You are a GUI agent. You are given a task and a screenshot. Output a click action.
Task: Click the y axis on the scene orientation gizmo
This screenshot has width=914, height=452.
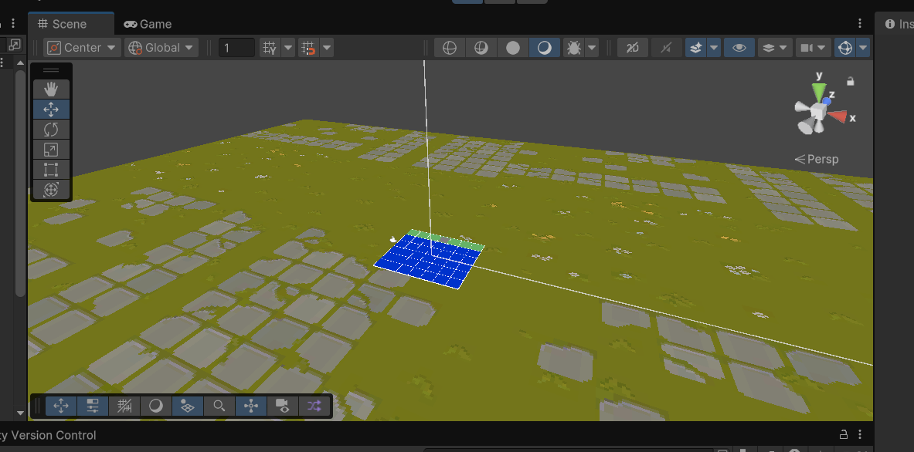point(818,77)
